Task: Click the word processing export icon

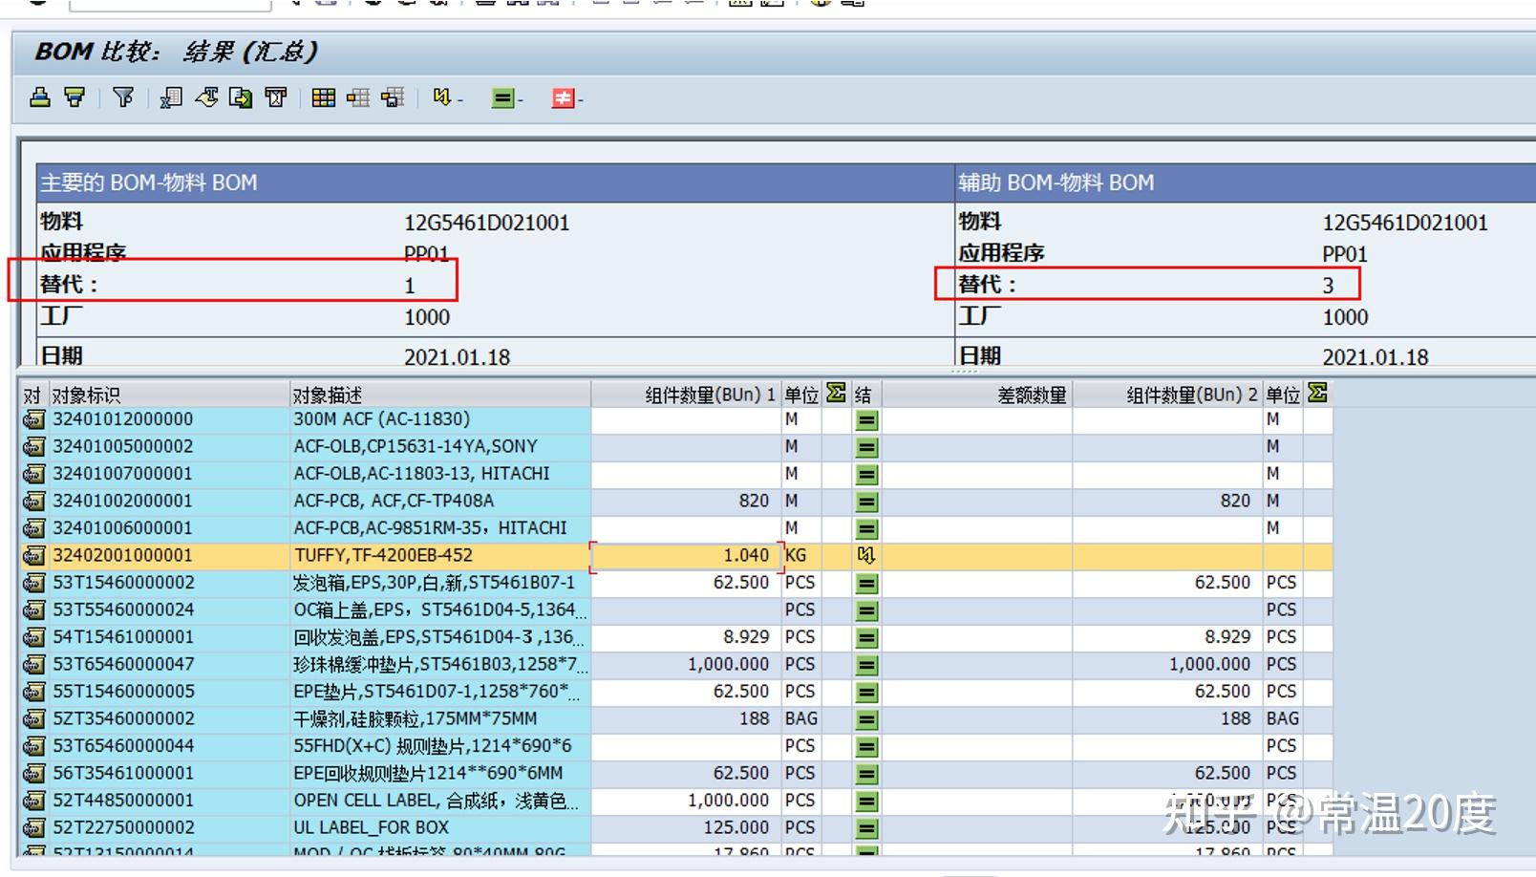Action: point(206,98)
